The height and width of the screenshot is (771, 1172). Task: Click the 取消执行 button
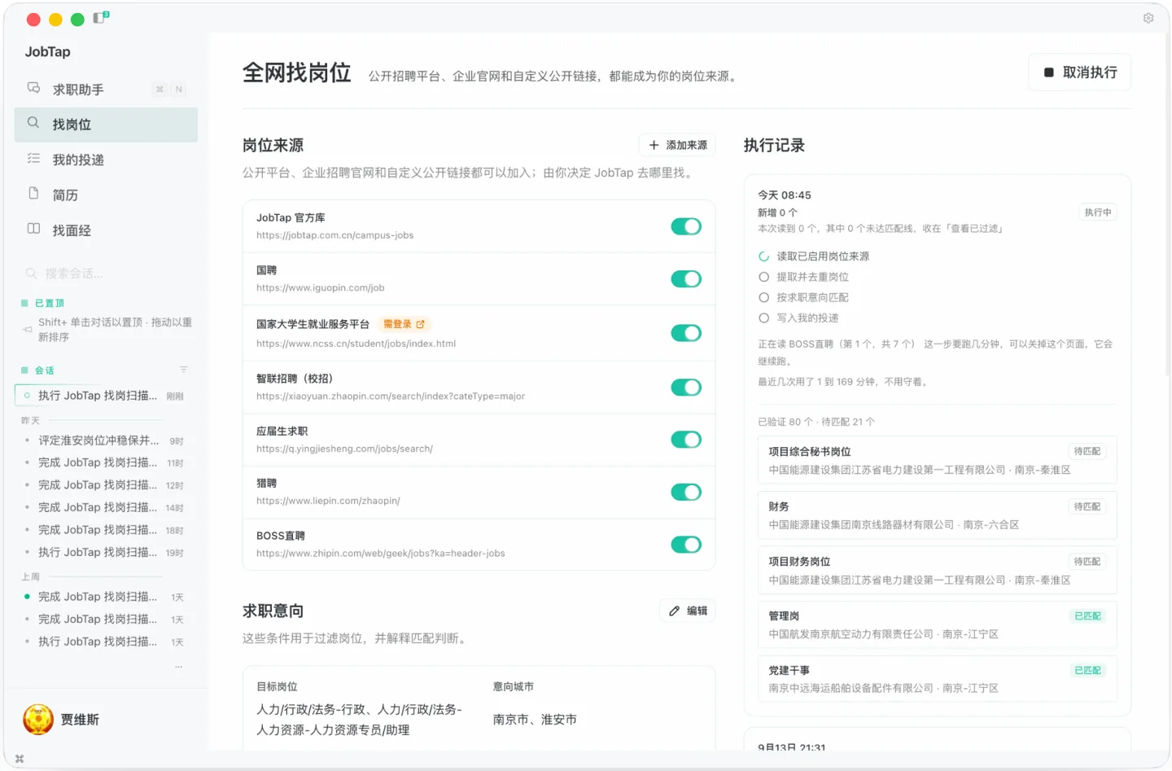pos(1080,72)
